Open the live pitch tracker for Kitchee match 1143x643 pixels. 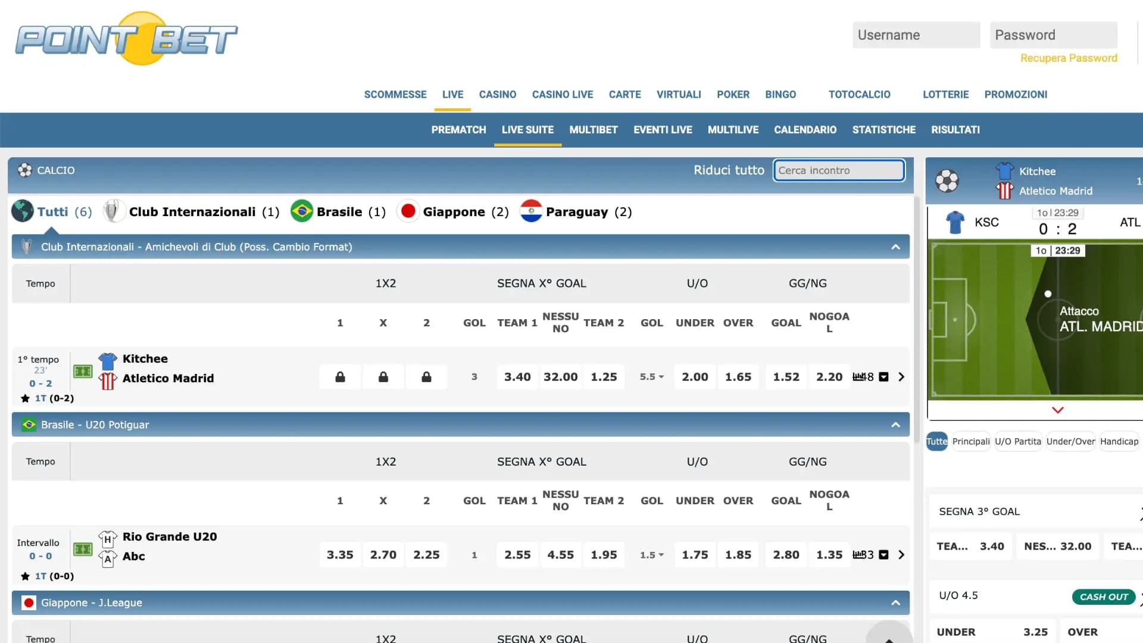point(83,371)
